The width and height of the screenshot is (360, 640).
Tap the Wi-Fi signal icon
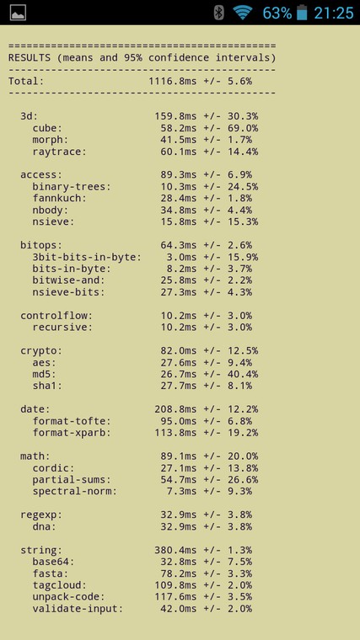(243, 13)
